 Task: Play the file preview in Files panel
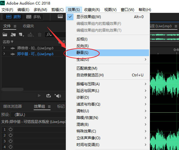click(39, 95)
